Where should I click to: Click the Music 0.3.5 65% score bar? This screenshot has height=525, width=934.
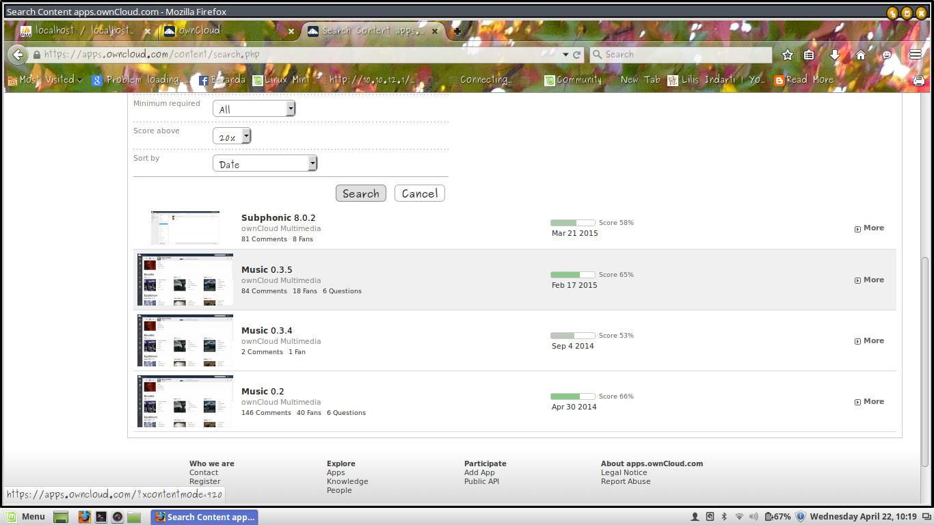(x=573, y=275)
